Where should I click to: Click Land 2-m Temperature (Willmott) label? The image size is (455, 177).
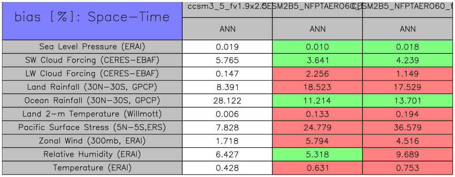click(92, 114)
